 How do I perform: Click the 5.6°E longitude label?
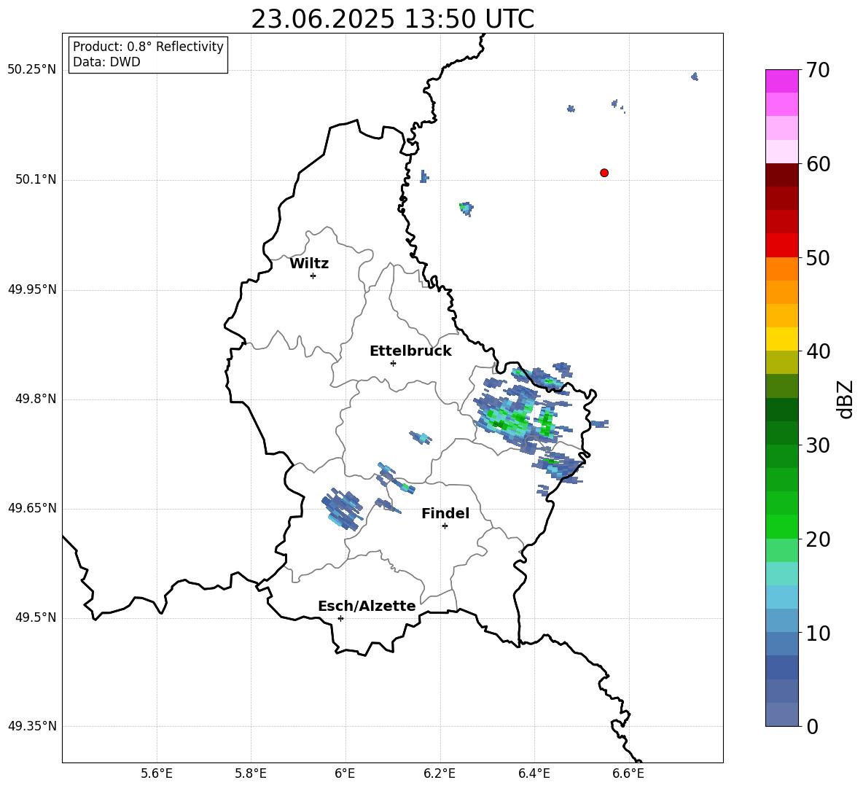pyautogui.click(x=157, y=773)
